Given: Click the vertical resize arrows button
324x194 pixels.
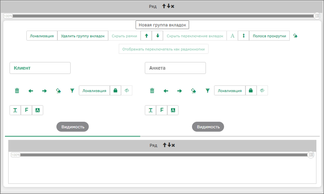Looking at the screenshot, I should [x=243, y=36].
